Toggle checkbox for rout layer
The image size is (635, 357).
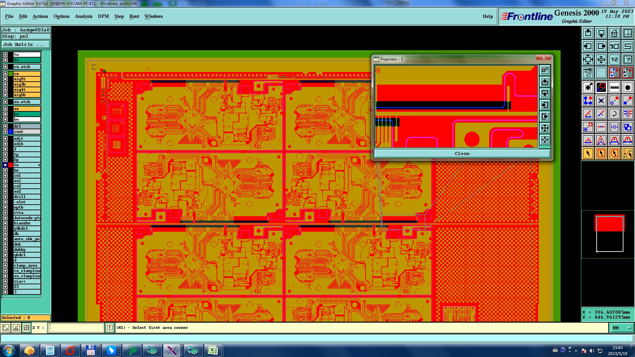point(5,132)
